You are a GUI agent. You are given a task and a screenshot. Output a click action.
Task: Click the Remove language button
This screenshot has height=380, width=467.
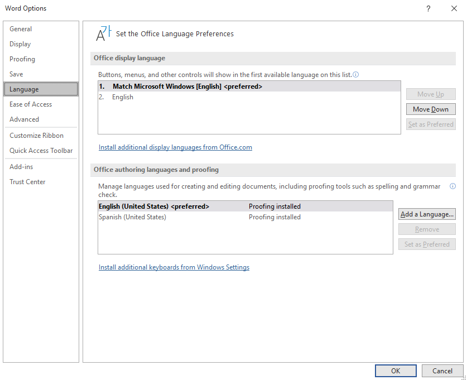pyautogui.click(x=427, y=229)
